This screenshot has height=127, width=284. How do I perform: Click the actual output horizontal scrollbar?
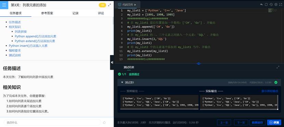[239, 109]
